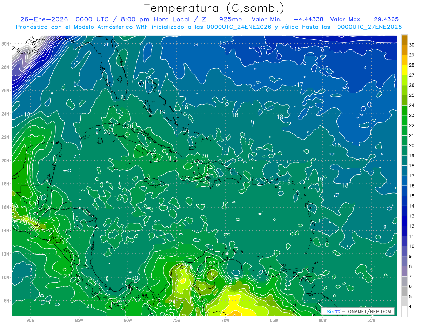The image size is (421, 325).
Task: Click the "75W" longitude axis label
Action: click(176, 320)
